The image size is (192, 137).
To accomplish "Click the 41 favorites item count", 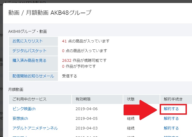I will tap(64, 41).
